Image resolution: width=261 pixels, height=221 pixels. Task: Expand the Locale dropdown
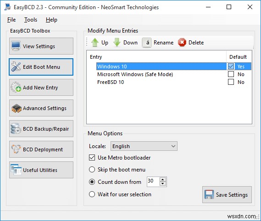(144, 146)
